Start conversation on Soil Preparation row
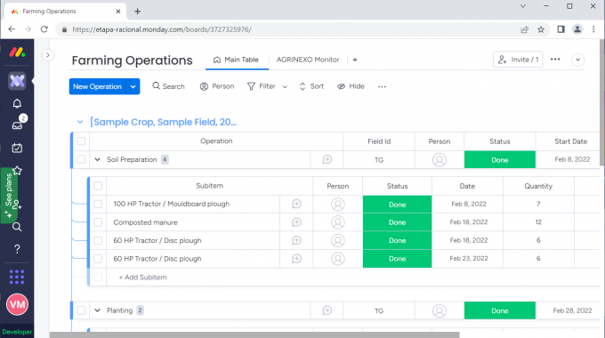The width and height of the screenshot is (605, 338). [x=327, y=159]
